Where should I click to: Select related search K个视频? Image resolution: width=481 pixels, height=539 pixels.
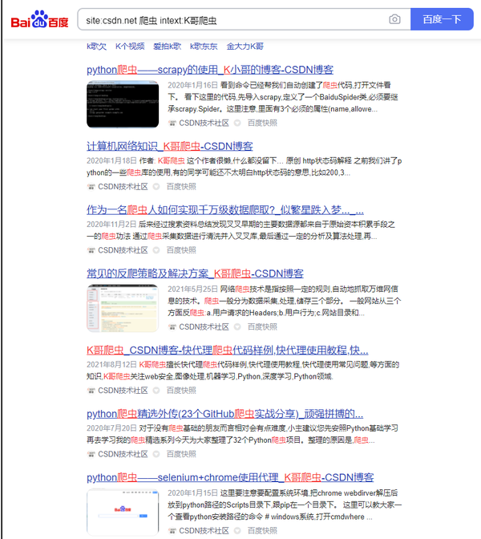point(130,47)
